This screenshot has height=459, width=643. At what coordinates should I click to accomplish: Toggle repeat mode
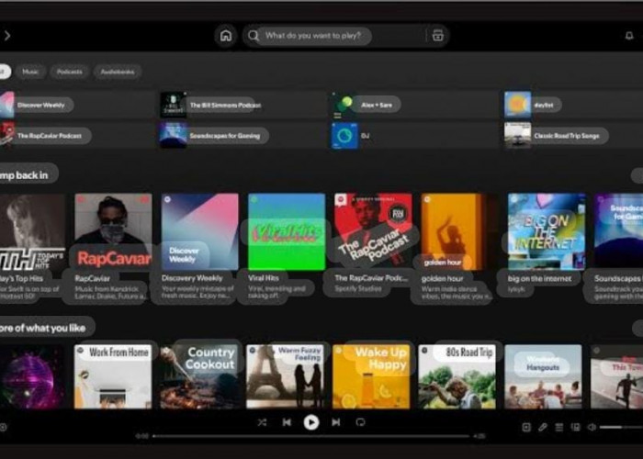[x=360, y=422]
